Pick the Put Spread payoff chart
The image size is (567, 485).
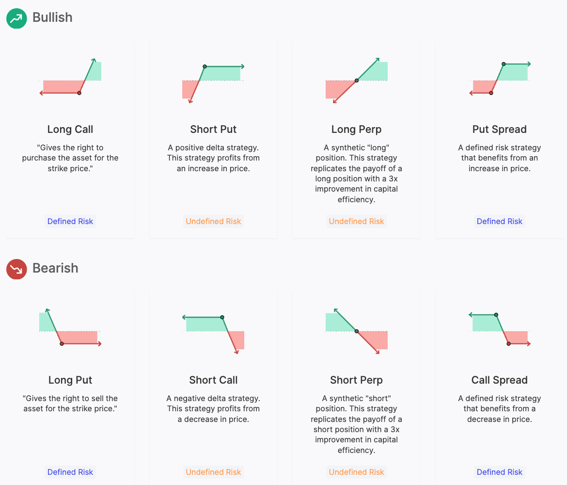pos(500,78)
